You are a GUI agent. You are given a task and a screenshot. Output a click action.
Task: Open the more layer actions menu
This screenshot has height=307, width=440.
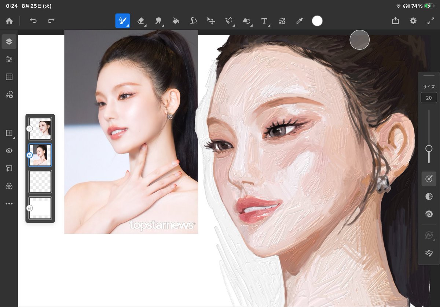[x=9, y=204]
